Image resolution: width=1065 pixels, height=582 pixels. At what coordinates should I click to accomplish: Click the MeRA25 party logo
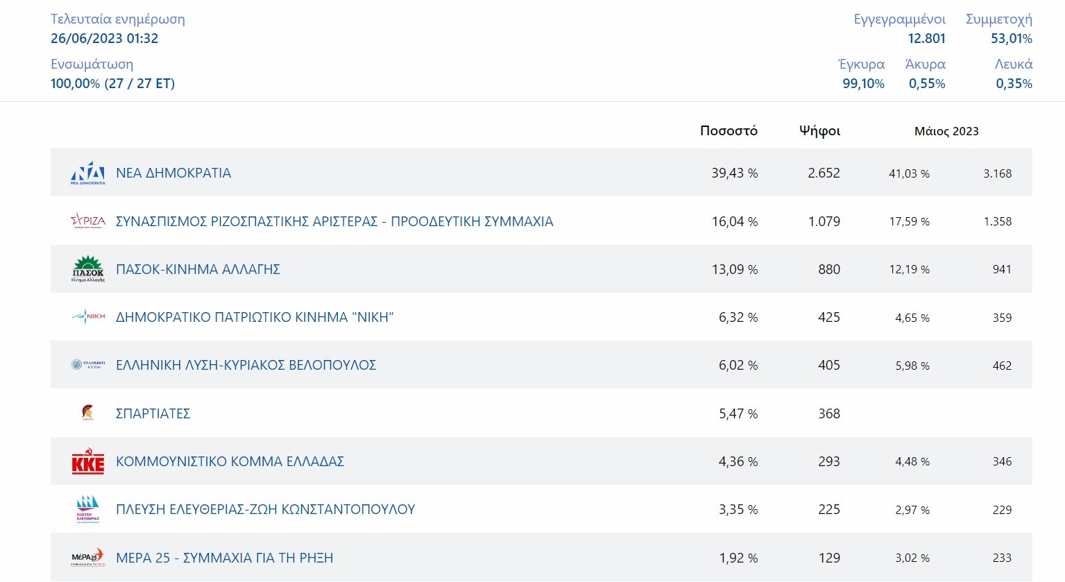(88, 557)
